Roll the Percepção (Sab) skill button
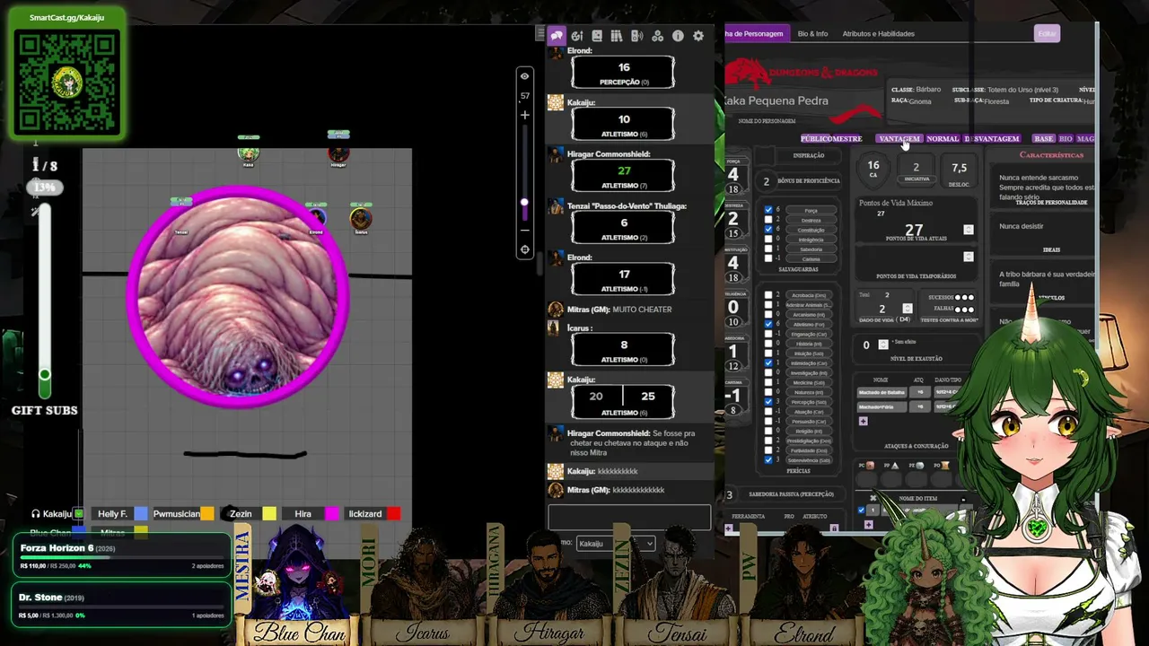This screenshot has width=1149, height=646. point(810,402)
